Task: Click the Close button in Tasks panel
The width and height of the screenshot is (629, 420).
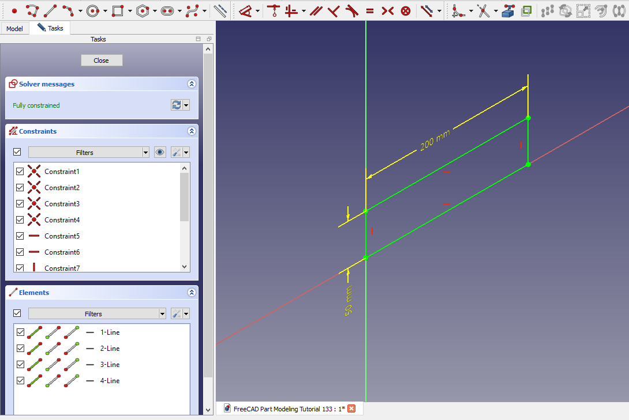Action: click(x=102, y=60)
